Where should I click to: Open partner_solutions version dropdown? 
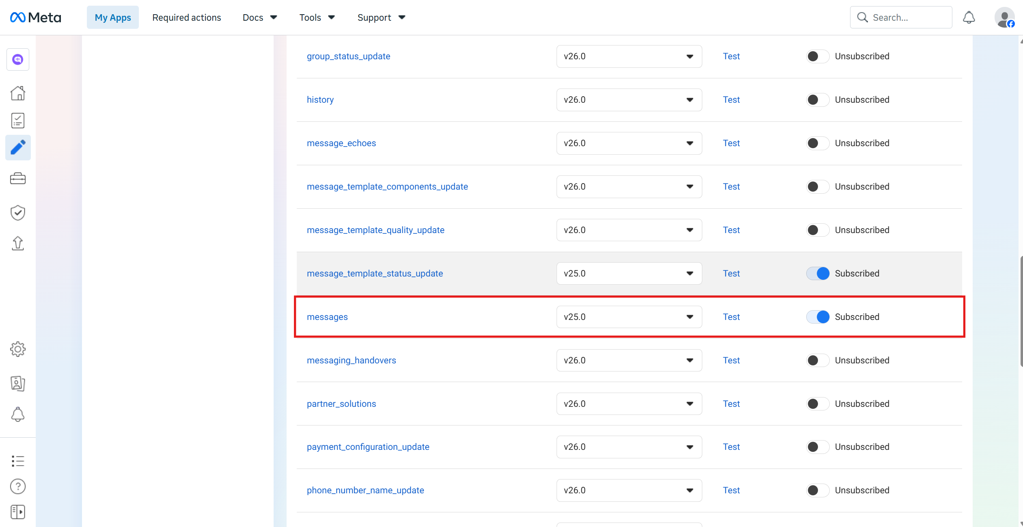click(629, 404)
